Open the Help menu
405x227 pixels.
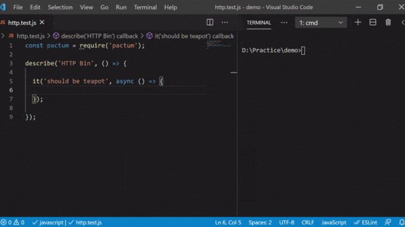coord(170,7)
